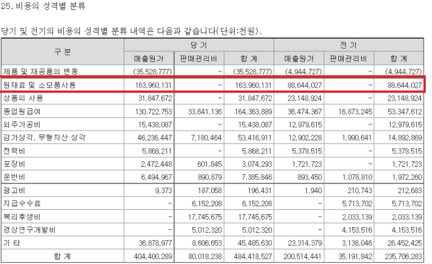
Task: Click the '당 기' group header
Action: tap(198, 45)
